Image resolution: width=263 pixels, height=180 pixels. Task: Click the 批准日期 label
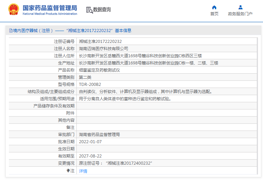(x=66, y=142)
